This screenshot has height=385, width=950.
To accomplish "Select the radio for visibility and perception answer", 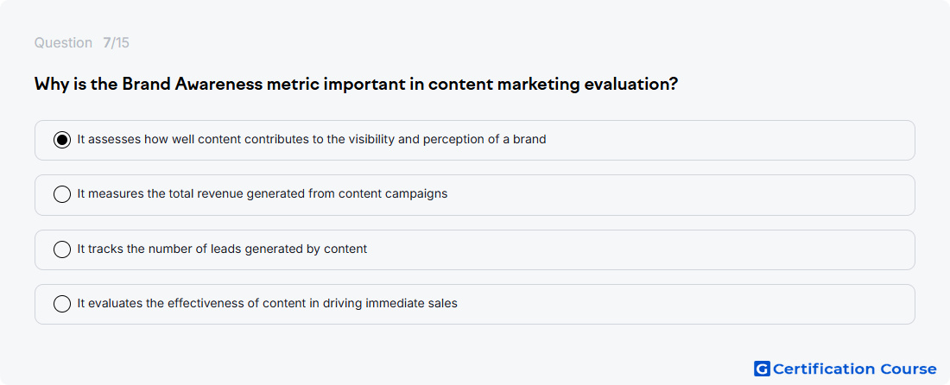I will click(x=62, y=140).
